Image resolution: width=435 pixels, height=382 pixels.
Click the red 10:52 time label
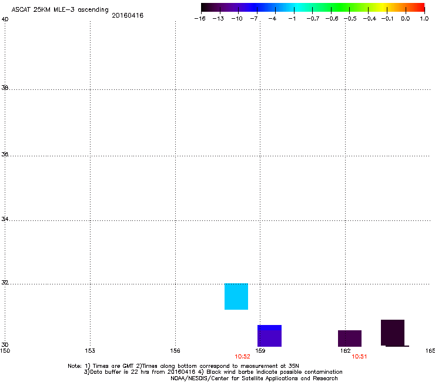(242, 357)
